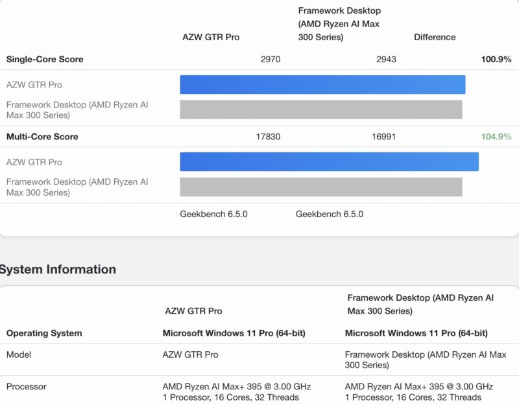The image size is (519, 405).
Task: Open the Framework Desktop column header
Action: (339, 23)
